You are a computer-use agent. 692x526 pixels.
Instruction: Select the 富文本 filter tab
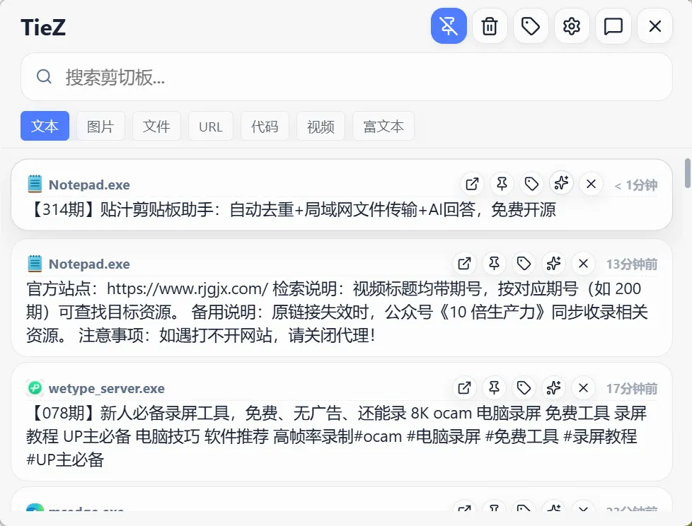click(x=383, y=126)
